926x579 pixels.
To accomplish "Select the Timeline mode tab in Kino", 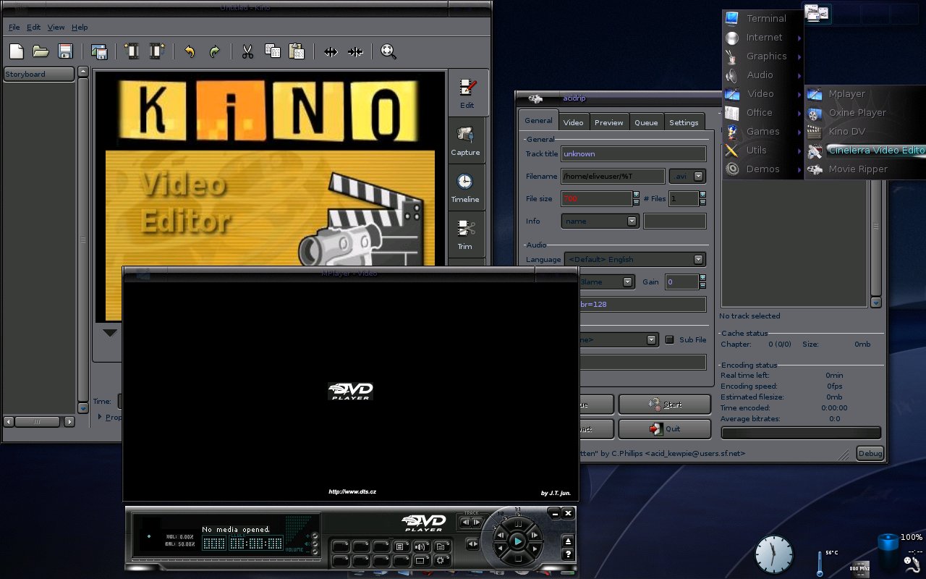I will (465, 187).
